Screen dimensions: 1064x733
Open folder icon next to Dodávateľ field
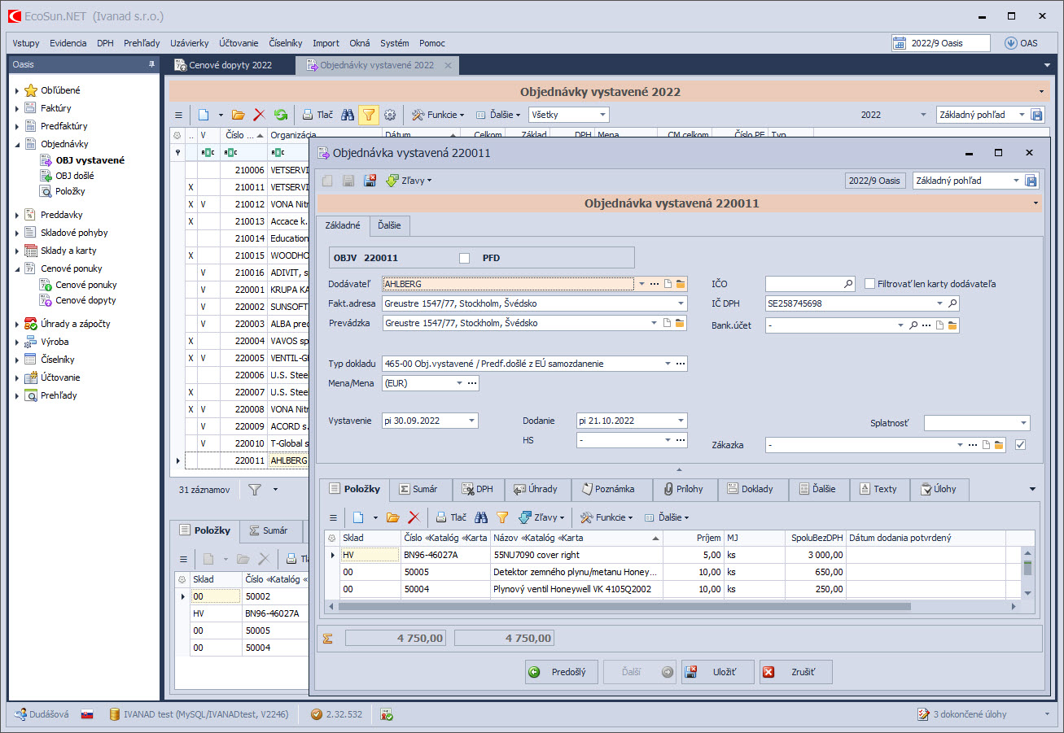(681, 284)
